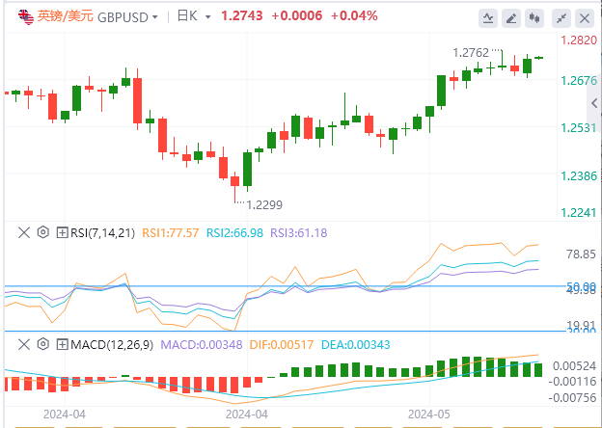Expand side panel with left chevron
The image size is (602, 428).
pos(594,103)
